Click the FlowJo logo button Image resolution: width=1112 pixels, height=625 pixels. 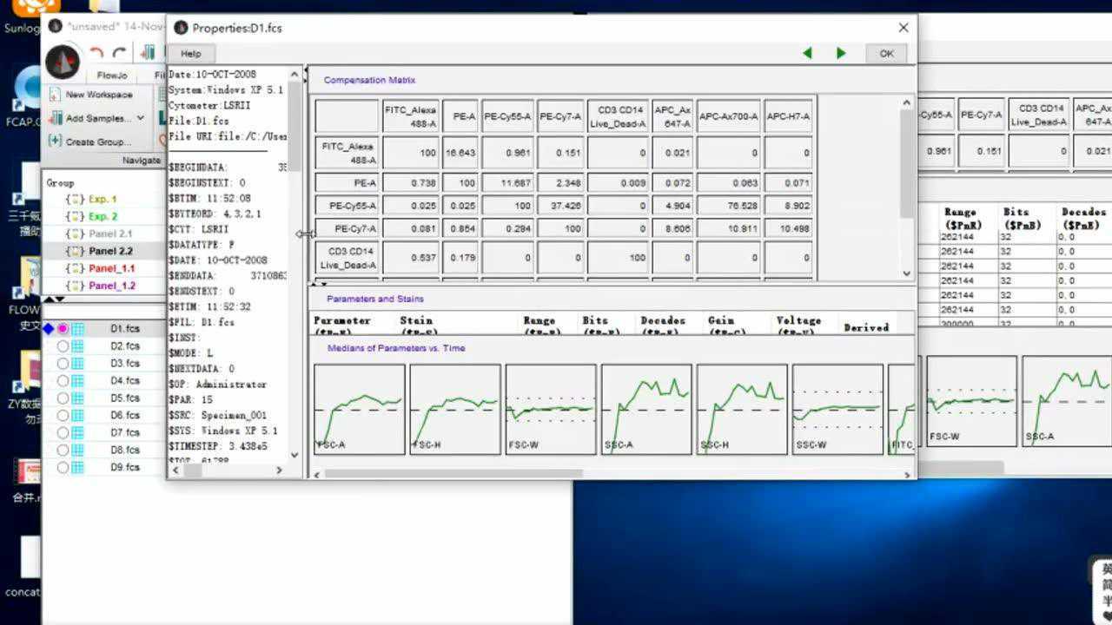[x=63, y=62]
